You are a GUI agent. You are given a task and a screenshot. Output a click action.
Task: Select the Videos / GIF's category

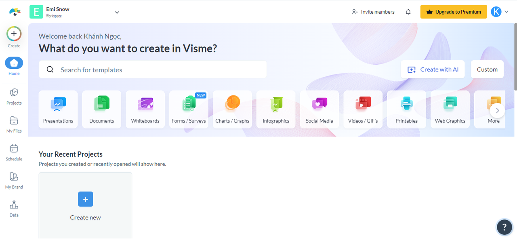tap(363, 109)
